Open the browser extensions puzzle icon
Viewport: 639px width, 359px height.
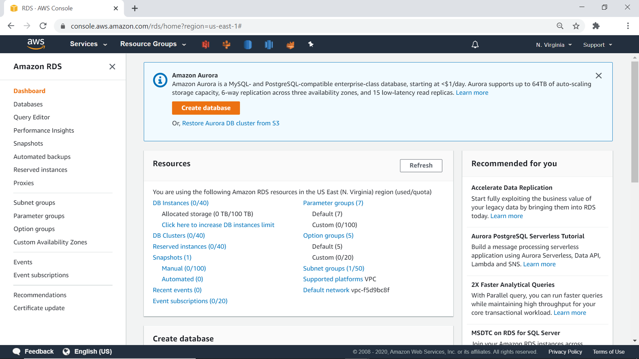(x=596, y=26)
